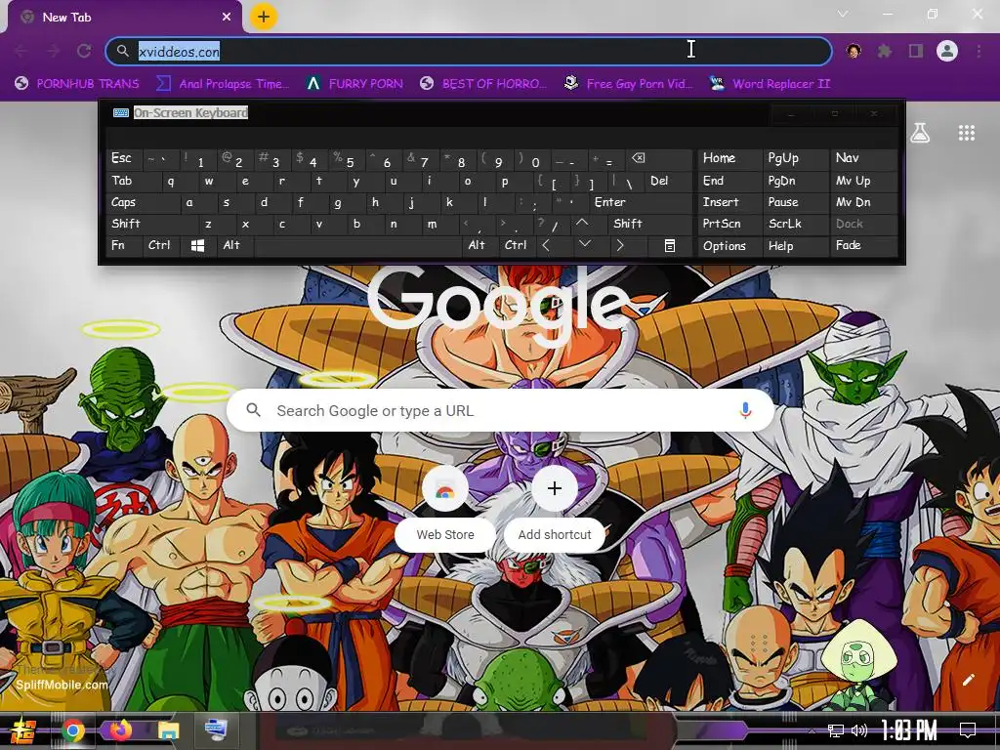Expand hidden system tray icons
This screenshot has height=750, width=1000.
pyautogui.click(x=812, y=730)
